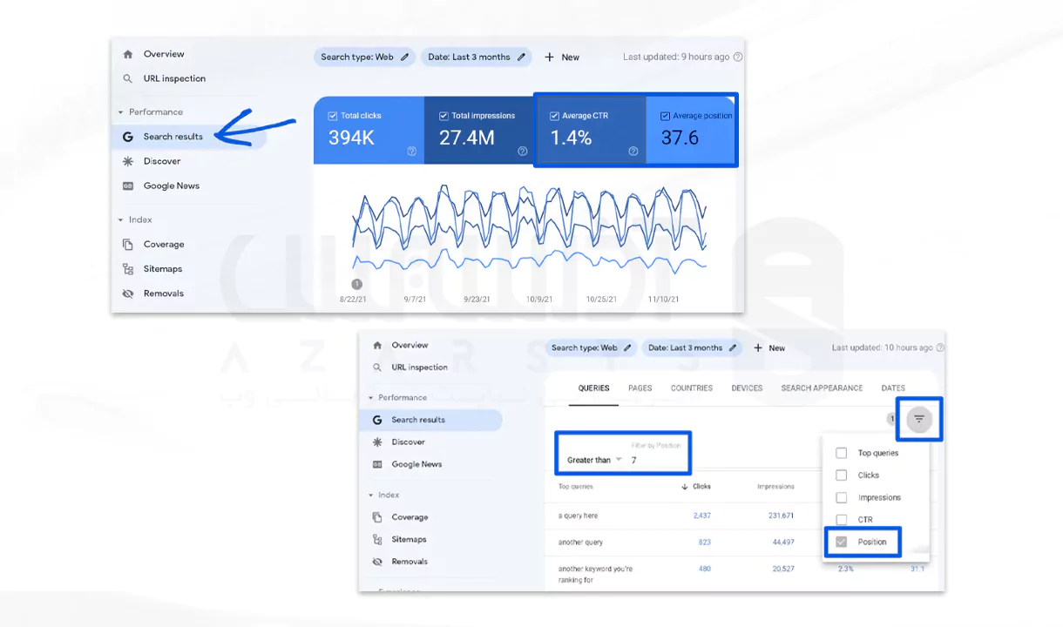Open the 'Greater than' comparison dropdown

(x=595, y=460)
